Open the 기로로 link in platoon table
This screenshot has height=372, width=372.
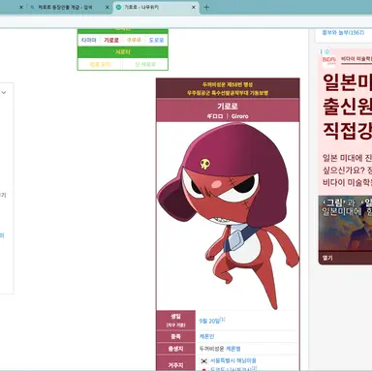[x=111, y=40]
